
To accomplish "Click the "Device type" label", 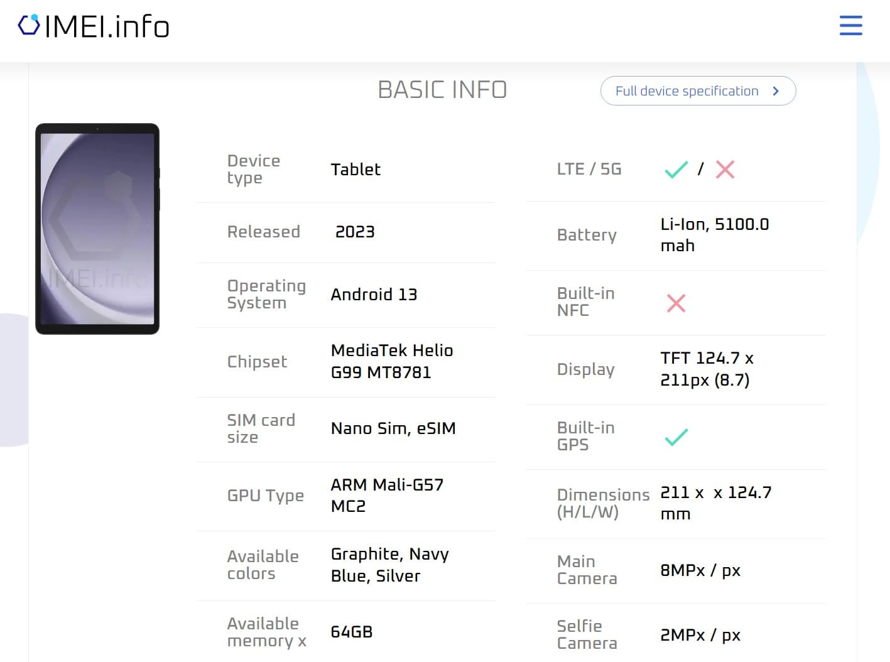I will (x=254, y=170).
